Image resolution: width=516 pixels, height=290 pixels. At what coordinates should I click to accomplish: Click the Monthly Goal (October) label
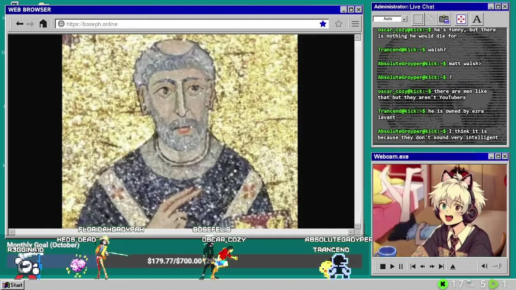(x=43, y=245)
